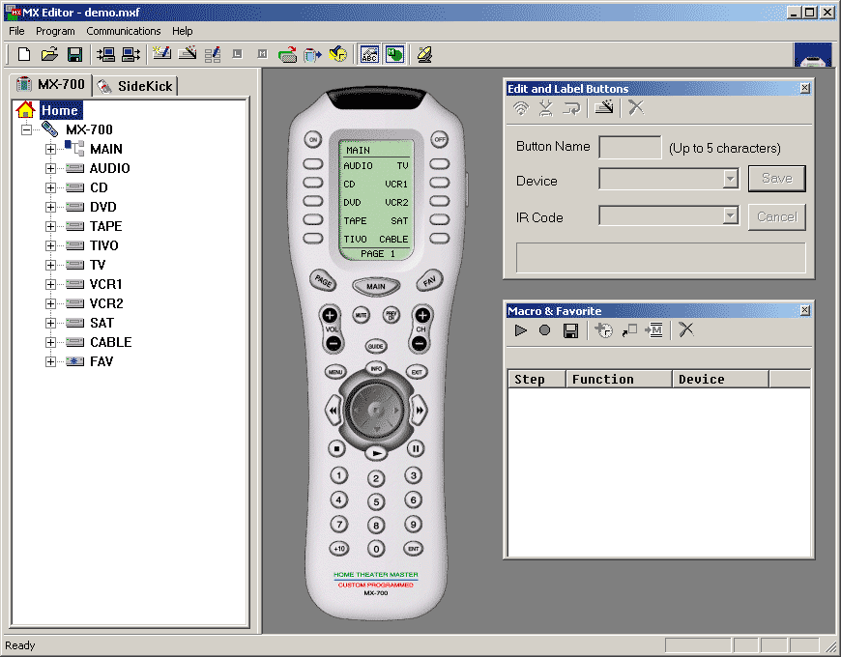Toggle the green macro window toolbar button

click(x=394, y=54)
